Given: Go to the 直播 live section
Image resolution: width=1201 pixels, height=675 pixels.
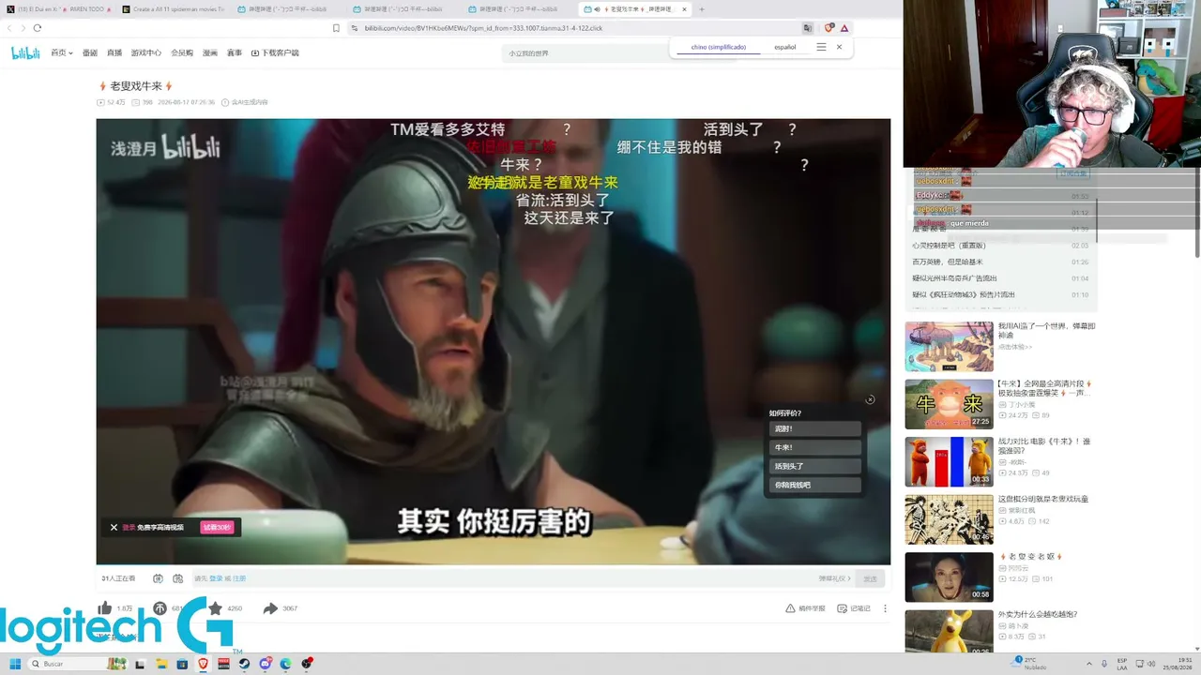Looking at the screenshot, I should click(x=114, y=53).
